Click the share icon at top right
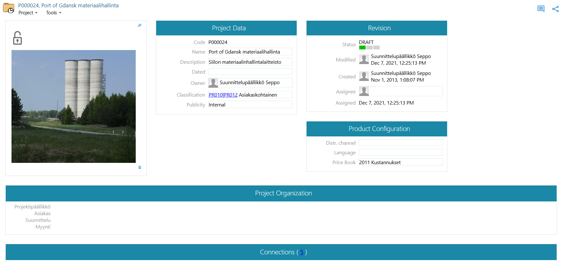 (x=555, y=9)
